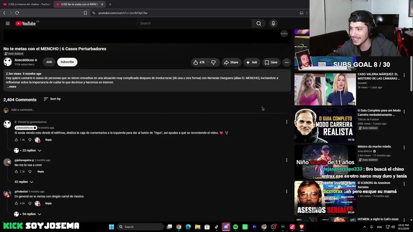Open @Futbolisti's profile avatar
The image size is (413, 232).
[7, 194]
